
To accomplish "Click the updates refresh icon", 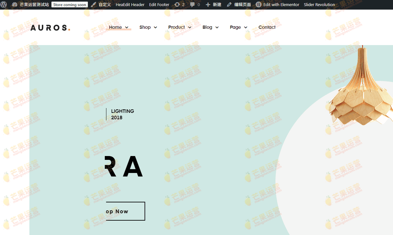I will [x=177, y=4].
